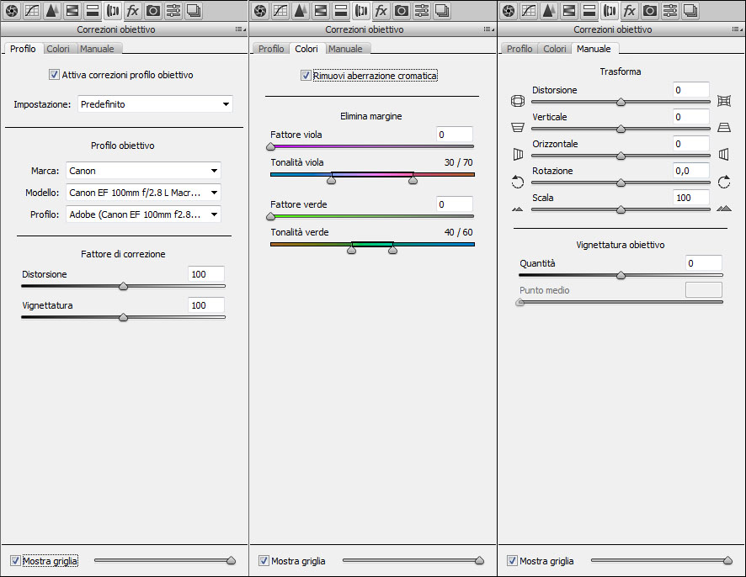Switch to the Colori tab in the left panel

[58, 49]
